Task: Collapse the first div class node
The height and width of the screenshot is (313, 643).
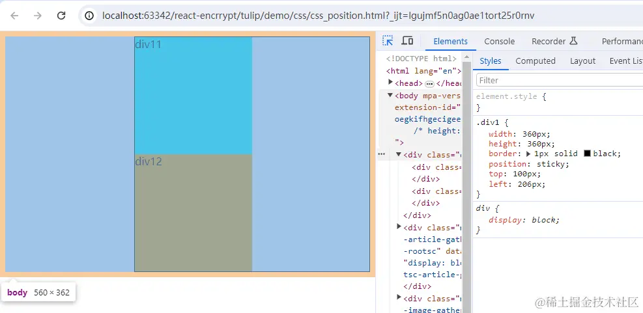Action: pos(399,154)
